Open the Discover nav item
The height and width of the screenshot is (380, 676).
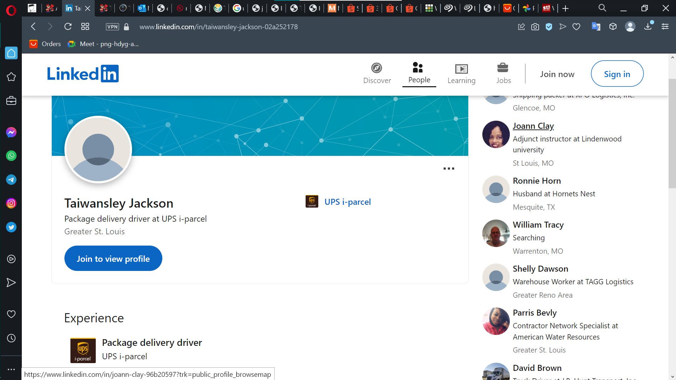(377, 74)
